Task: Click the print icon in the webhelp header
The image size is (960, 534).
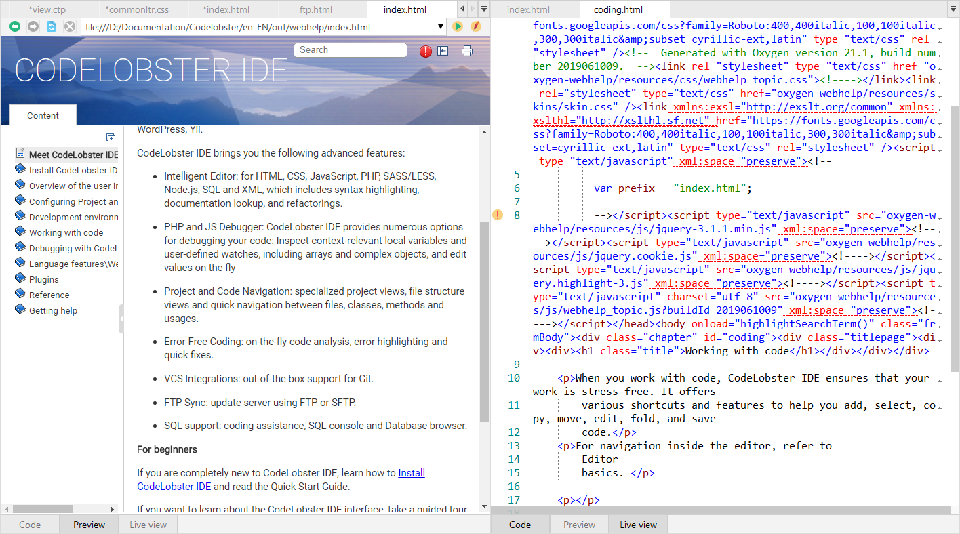Action: click(466, 51)
